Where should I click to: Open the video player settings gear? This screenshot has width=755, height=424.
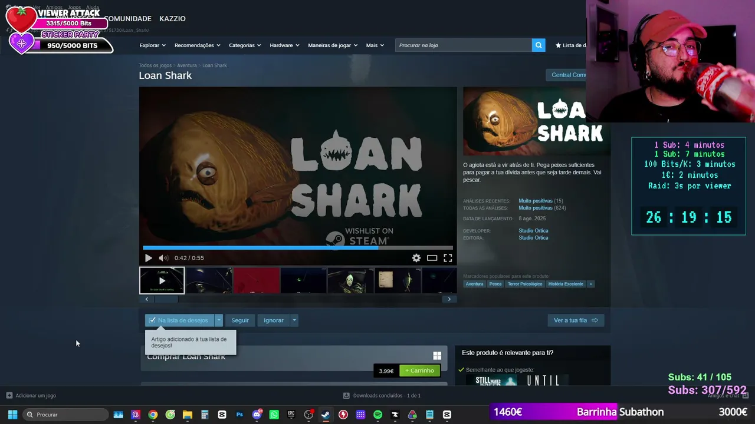pos(416,258)
